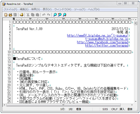The width and height of the screenshot is (140, 114).
Task: Click the Undo arrow icon
Action: tap(44, 15)
